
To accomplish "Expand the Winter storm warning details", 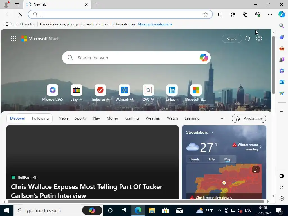I will (x=247, y=147).
